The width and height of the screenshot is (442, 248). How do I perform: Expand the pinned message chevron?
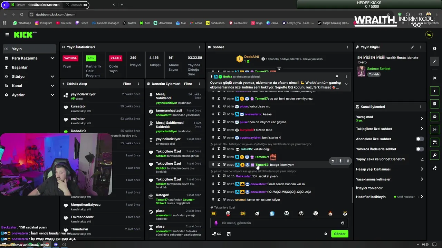click(346, 84)
